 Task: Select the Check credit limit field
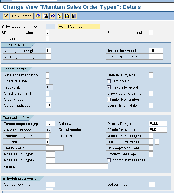point(47,93)
